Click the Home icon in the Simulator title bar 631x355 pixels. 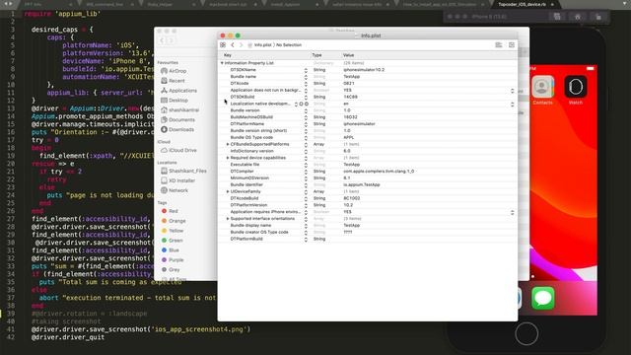point(578,17)
